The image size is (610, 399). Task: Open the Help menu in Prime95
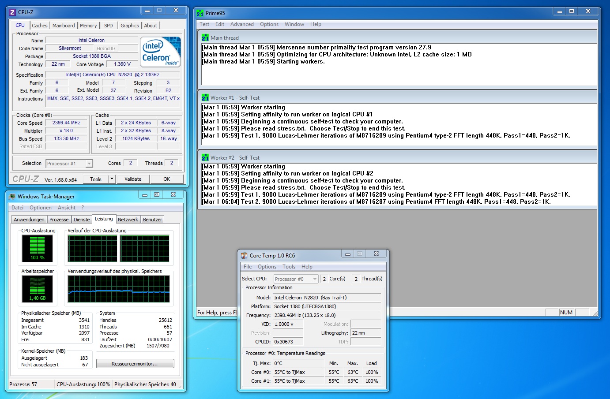click(316, 24)
